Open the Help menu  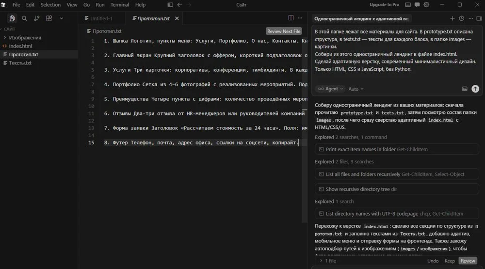point(140,5)
